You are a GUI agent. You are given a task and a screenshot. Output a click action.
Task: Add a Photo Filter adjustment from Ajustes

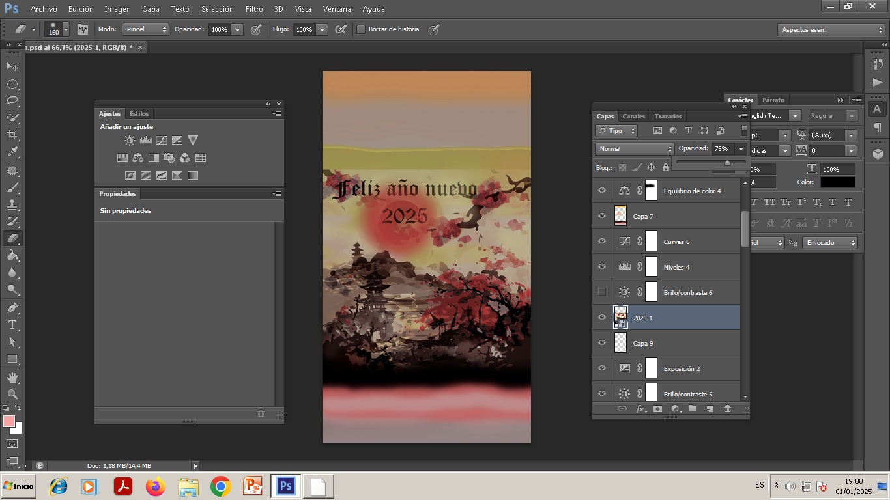[169, 158]
